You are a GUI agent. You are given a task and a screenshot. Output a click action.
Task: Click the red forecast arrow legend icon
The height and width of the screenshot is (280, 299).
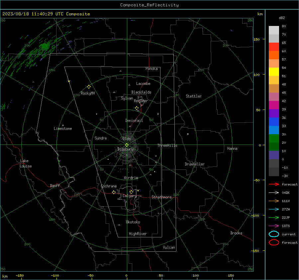point(274,184)
